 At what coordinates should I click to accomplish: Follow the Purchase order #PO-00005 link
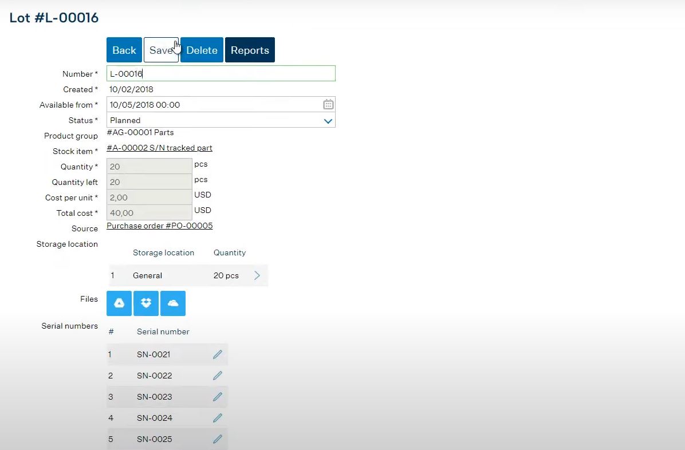(159, 226)
